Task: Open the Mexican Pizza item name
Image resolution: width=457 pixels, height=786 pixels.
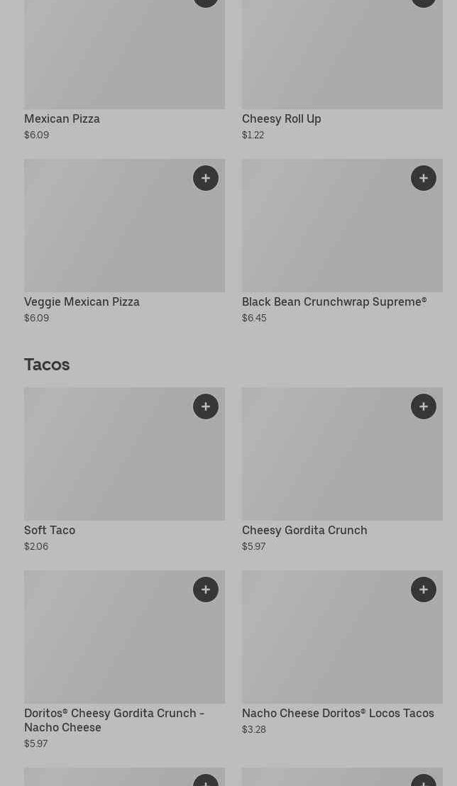Action: coord(62,119)
